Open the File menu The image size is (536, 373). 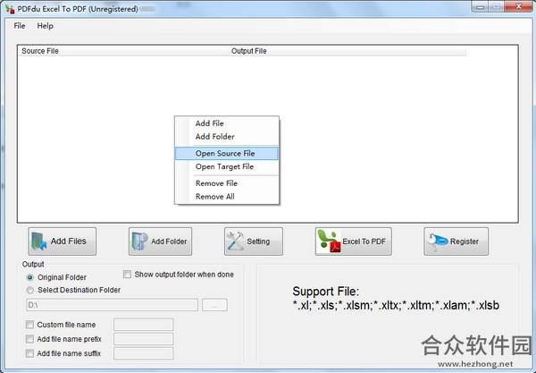20,26
